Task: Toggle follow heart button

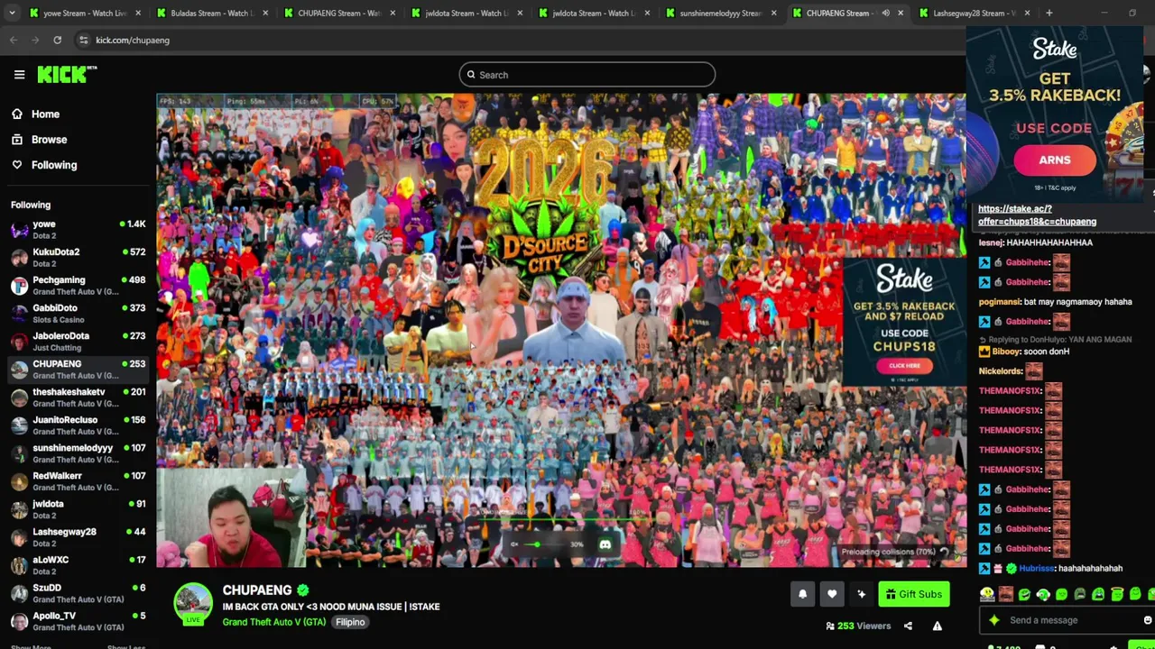Action: [832, 594]
